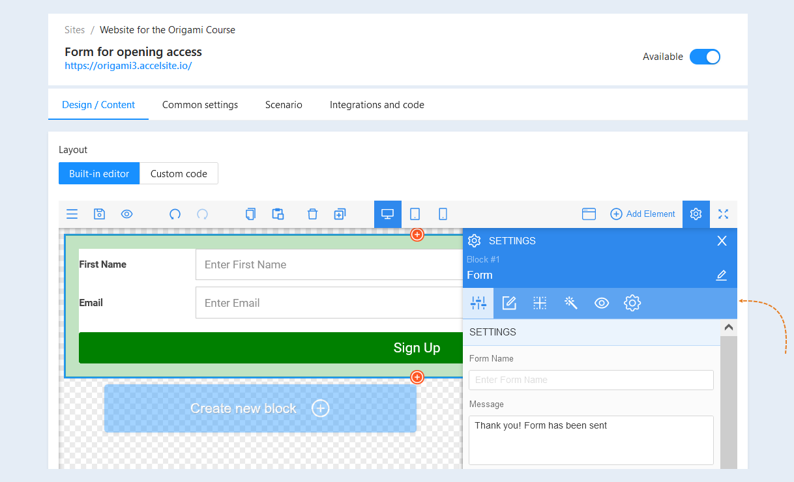Open the page window settings icon
This screenshot has width=794, height=482.
[x=589, y=214]
